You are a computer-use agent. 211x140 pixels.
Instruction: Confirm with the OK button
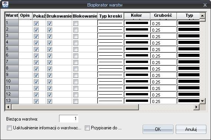pyautogui.click(x=158, y=129)
